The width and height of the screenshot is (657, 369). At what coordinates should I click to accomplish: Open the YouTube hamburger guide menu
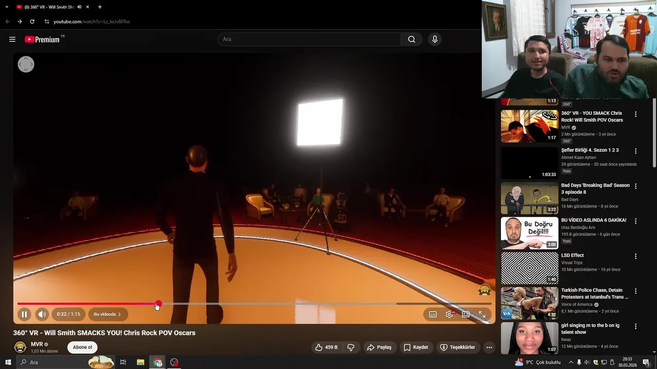coord(12,39)
